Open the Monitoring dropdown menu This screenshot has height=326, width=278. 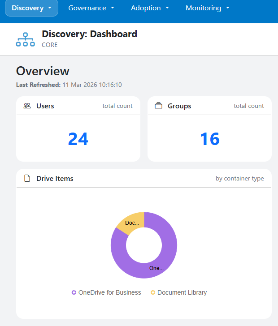(207, 8)
